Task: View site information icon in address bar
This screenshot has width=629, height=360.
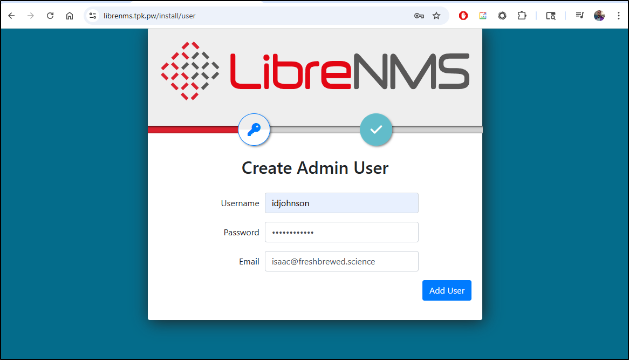Action: [93, 16]
